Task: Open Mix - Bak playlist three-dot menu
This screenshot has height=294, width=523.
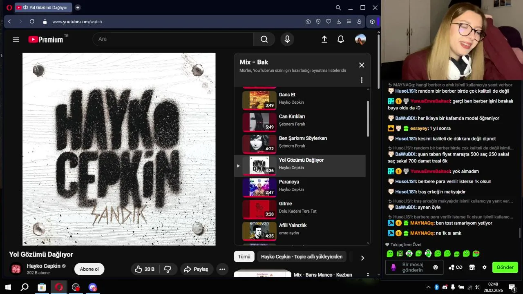Action: click(362, 80)
